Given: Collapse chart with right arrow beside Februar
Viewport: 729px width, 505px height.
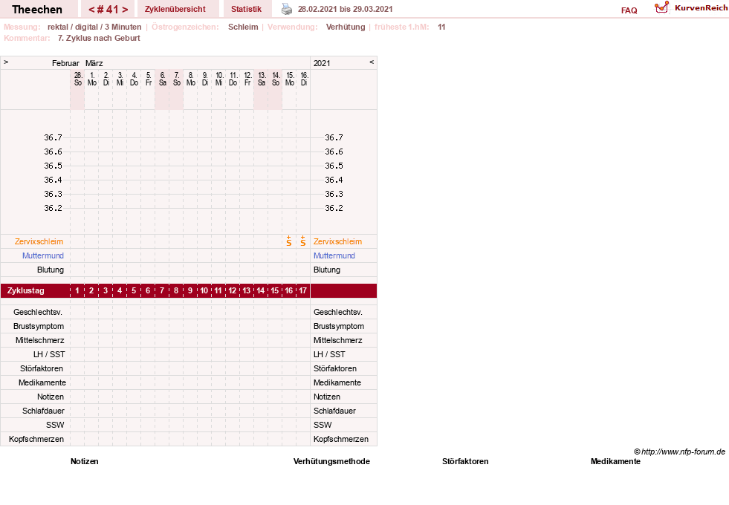Looking at the screenshot, I should pyautogui.click(x=6, y=62).
